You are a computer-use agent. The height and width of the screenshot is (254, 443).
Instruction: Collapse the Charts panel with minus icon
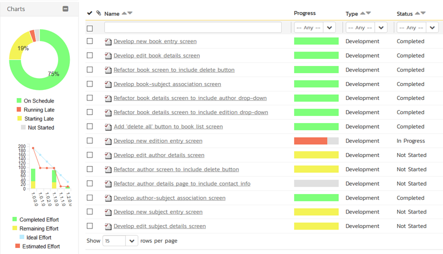[65, 9]
